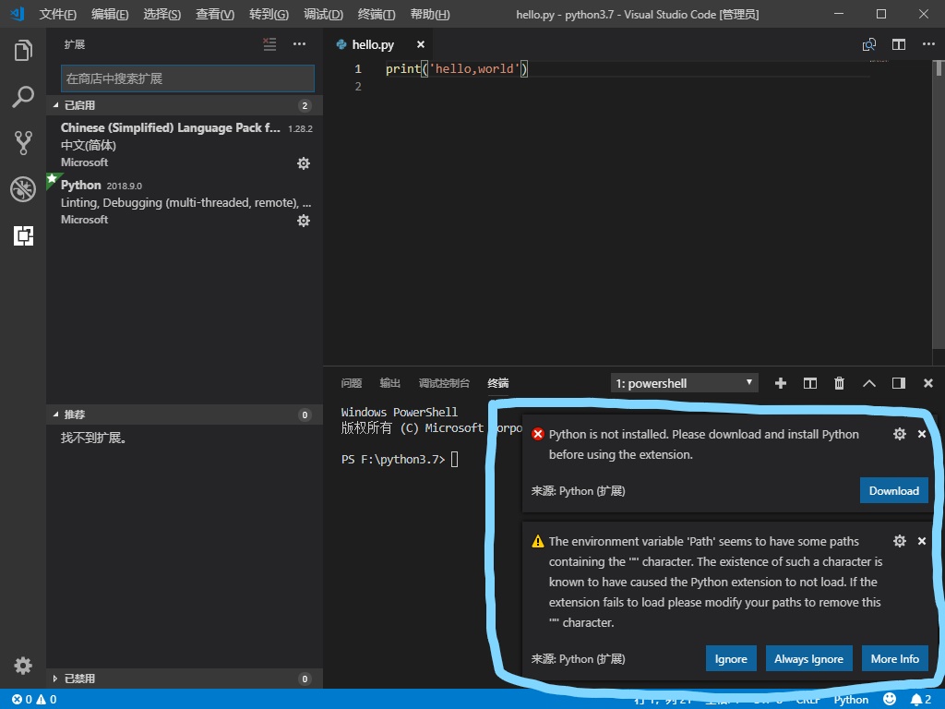Switch to the 调试控制台 panel tab

pyautogui.click(x=444, y=383)
